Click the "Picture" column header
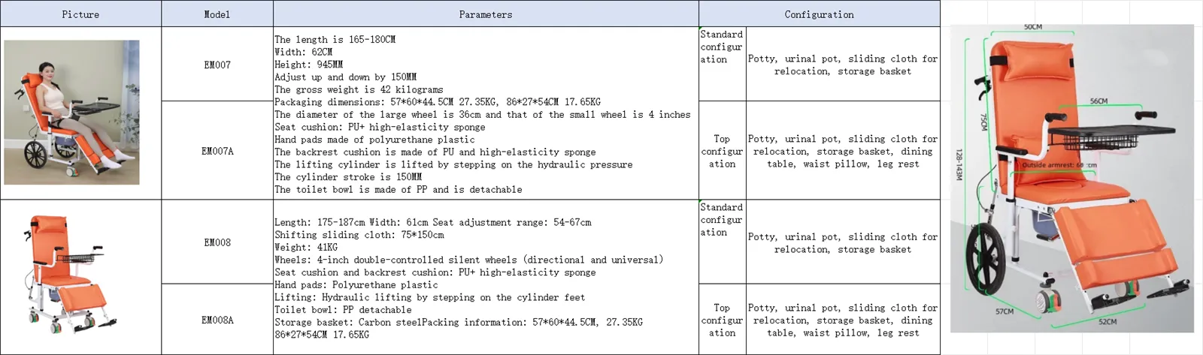The width and height of the screenshot is (1203, 355). [x=80, y=14]
